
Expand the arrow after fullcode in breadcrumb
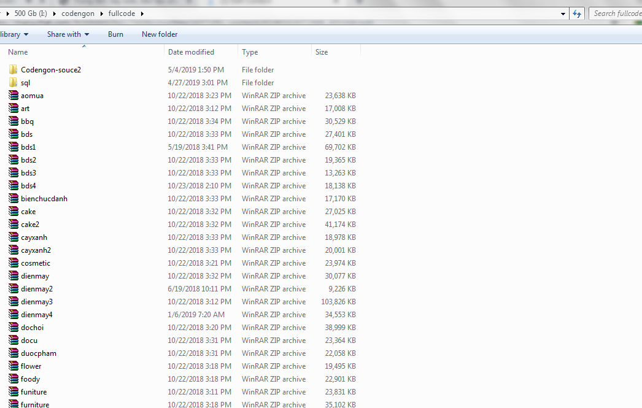142,13
